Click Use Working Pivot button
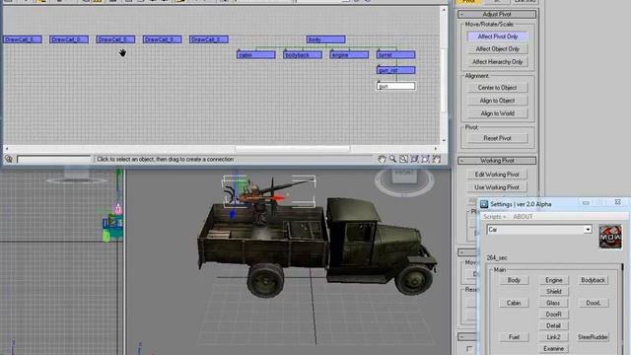This screenshot has width=631, height=355. 497,187
